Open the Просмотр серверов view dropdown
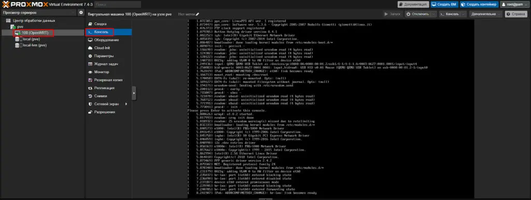 (38, 12)
